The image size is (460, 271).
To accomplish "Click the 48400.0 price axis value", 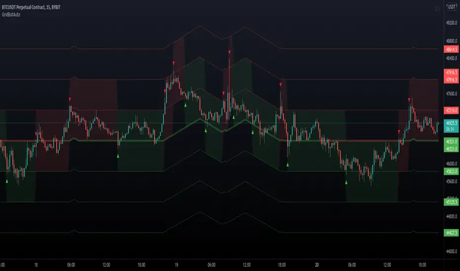I will (x=452, y=58).
